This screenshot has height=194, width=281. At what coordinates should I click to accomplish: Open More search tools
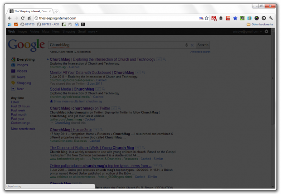[23, 129]
